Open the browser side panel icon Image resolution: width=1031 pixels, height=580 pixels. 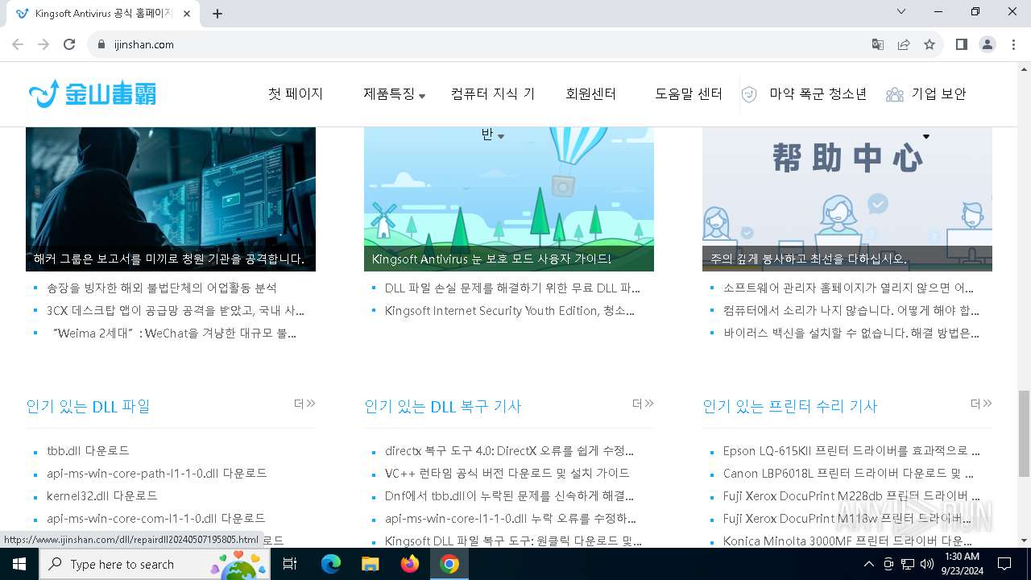point(961,44)
